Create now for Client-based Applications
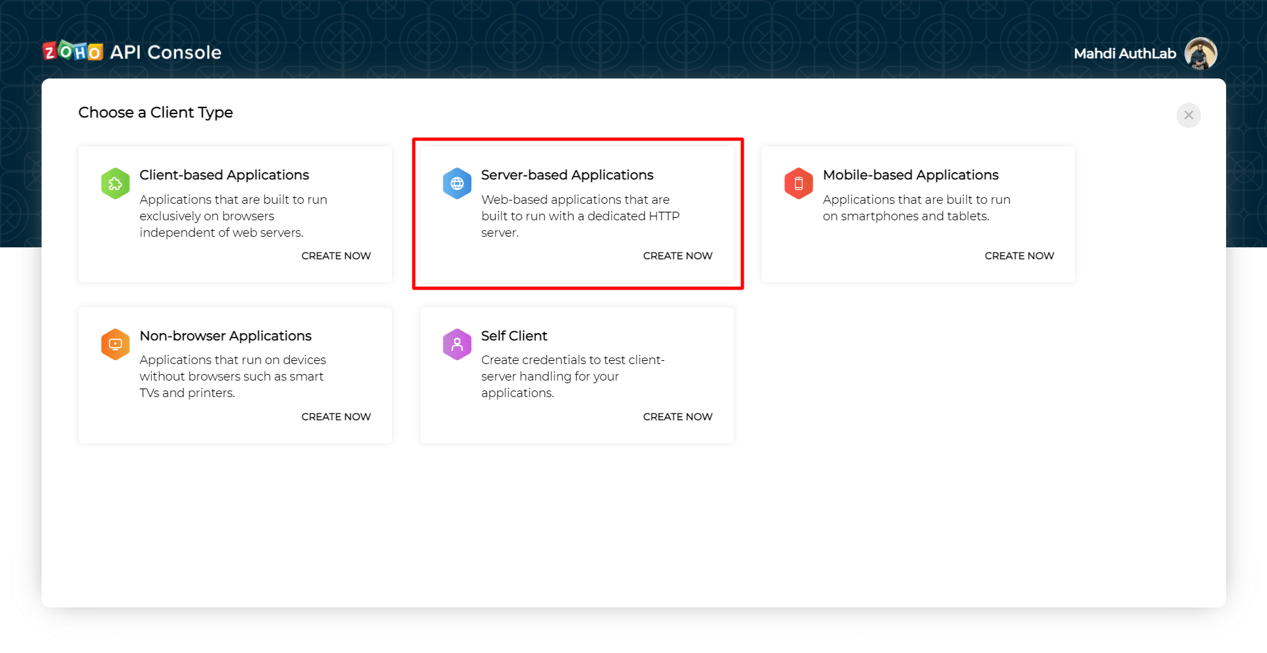Image resolution: width=1267 pixels, height=653 pixels. coord(336,256)
